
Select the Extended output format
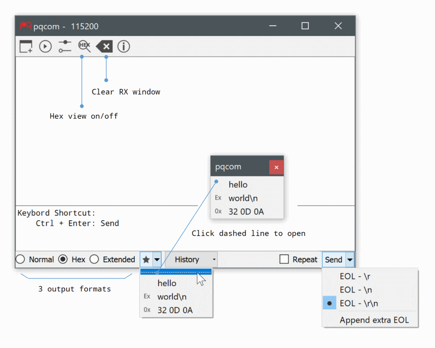click(113, 259)
